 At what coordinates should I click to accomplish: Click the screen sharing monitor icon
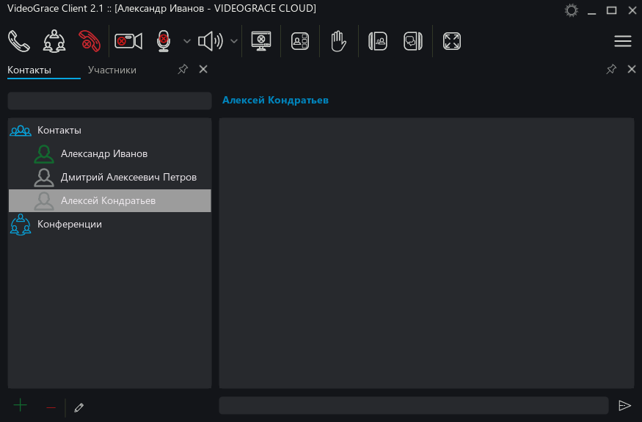[261, 41]
